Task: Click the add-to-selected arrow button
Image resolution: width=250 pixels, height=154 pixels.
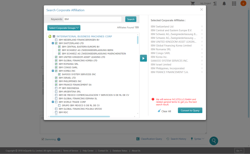Action: point(143,58)
